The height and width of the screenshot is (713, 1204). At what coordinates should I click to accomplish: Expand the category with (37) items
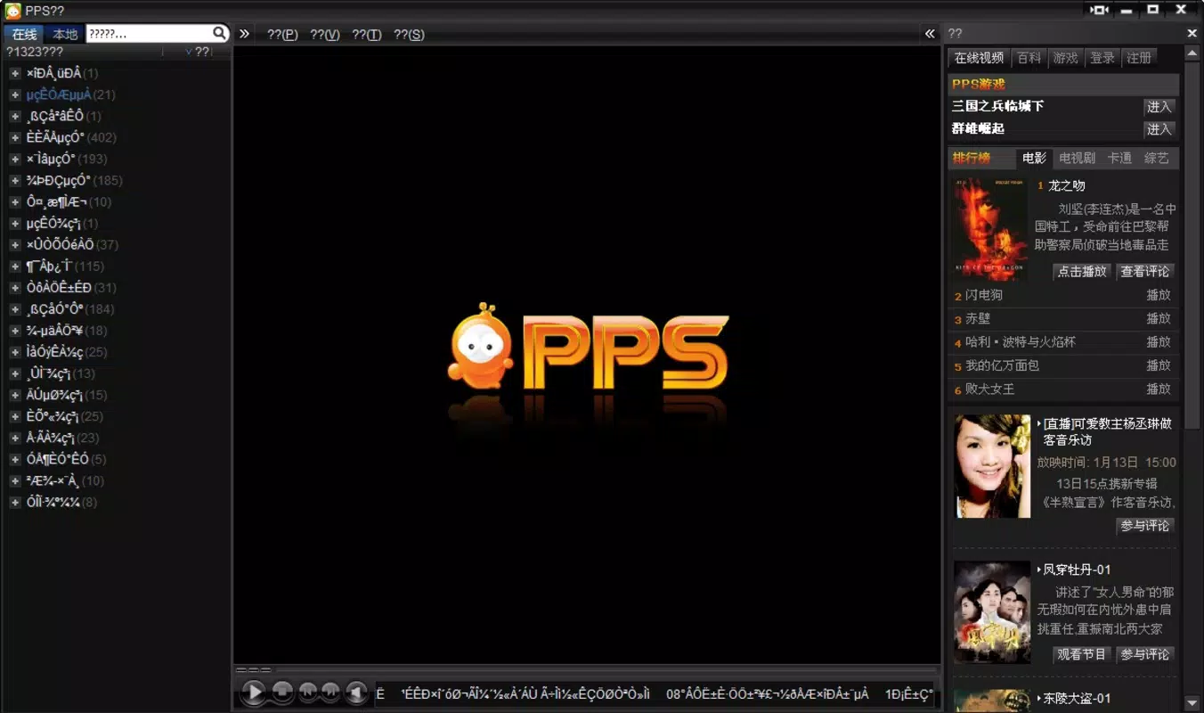pyautogui.click(x=15, y=244)
